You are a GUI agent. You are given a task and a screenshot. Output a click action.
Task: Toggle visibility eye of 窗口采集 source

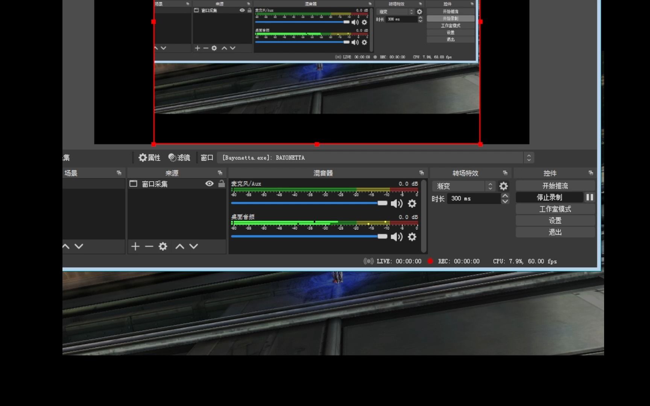(x=210, y=183)
